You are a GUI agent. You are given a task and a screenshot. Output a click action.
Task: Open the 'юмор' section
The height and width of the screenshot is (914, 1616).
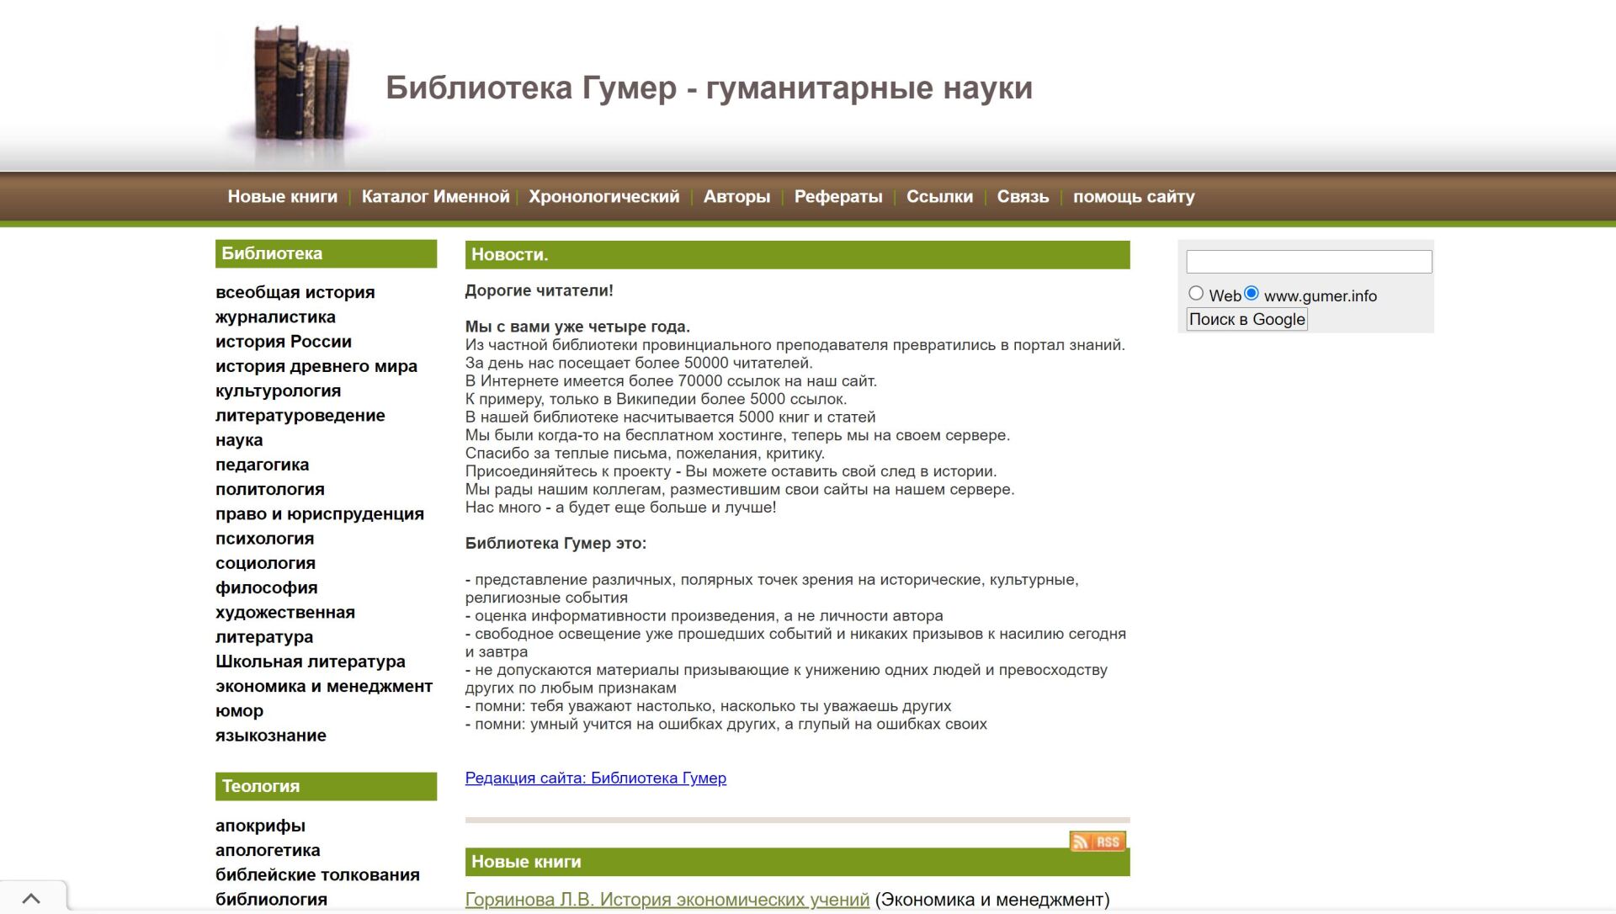click(x=239, y=711)
